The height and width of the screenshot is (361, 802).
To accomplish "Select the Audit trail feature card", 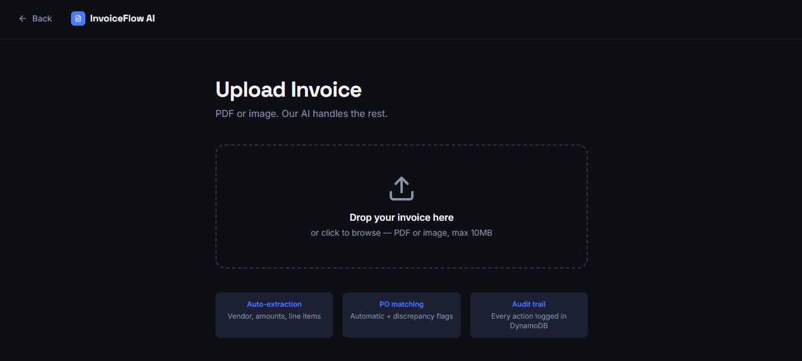I will (x=529, y=315).
